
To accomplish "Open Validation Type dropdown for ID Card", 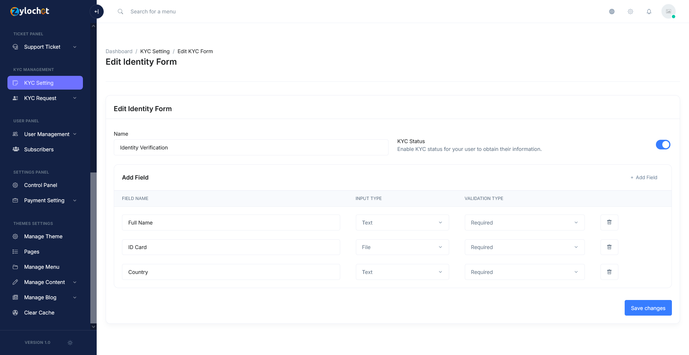I will [525, 247].
